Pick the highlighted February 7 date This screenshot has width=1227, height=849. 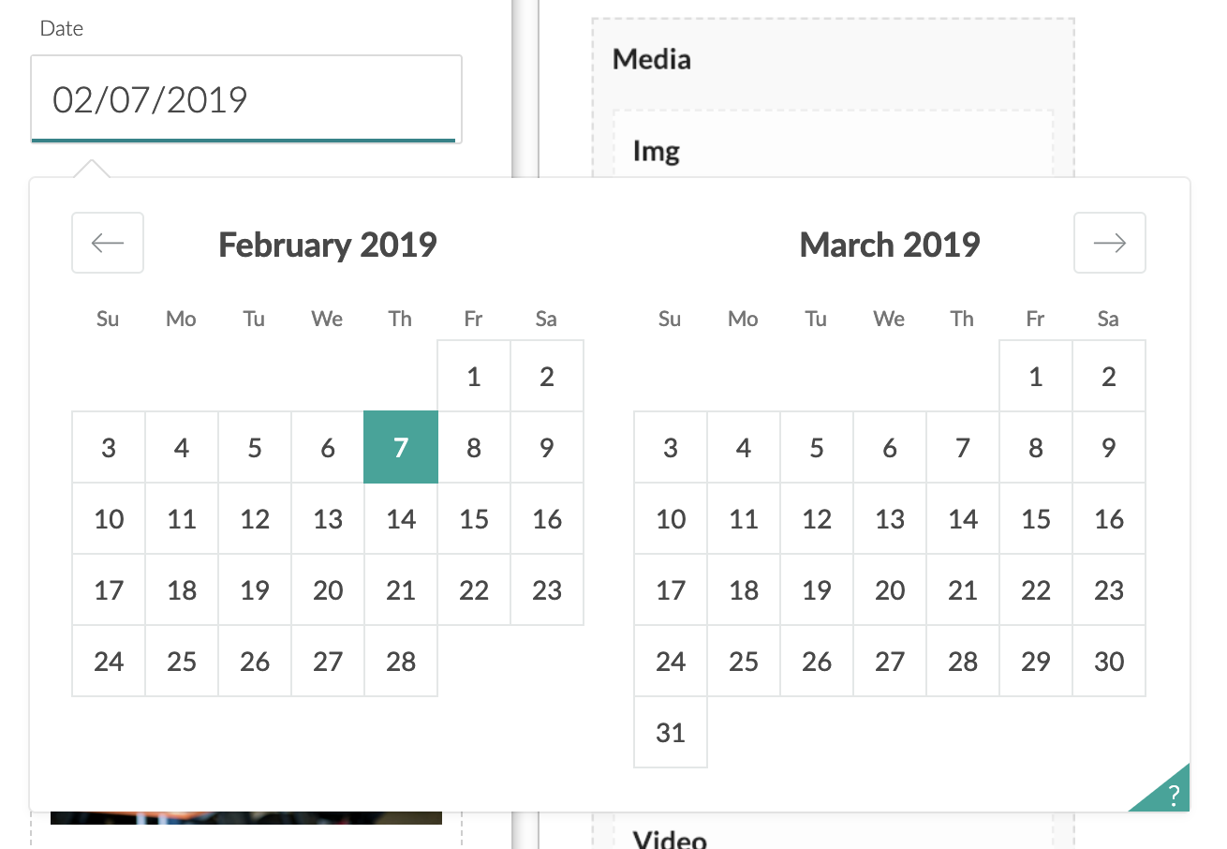coord(401,447)
